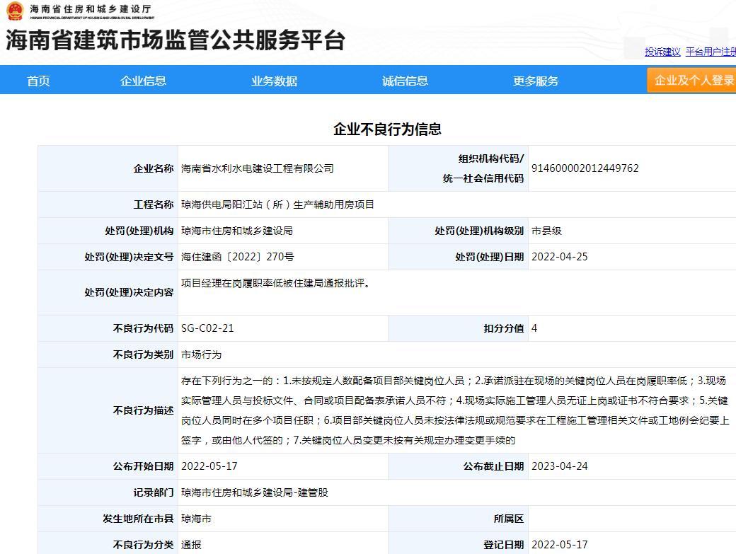
Task: Select behavior code SG-C02-21
Action: point(207,328)
